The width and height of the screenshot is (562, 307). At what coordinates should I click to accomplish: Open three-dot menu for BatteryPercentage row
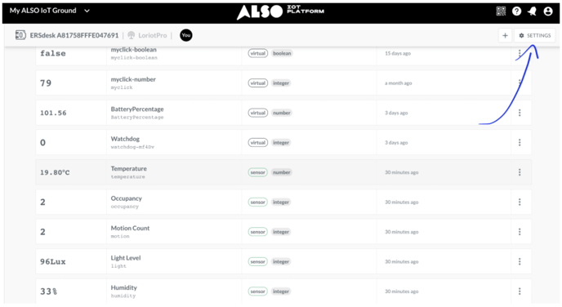pyautogui.click(x=520, y=113)
